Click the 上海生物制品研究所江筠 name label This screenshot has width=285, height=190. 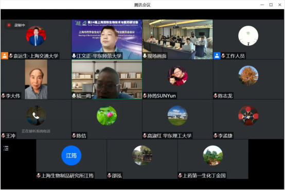(x=67, y=176)
